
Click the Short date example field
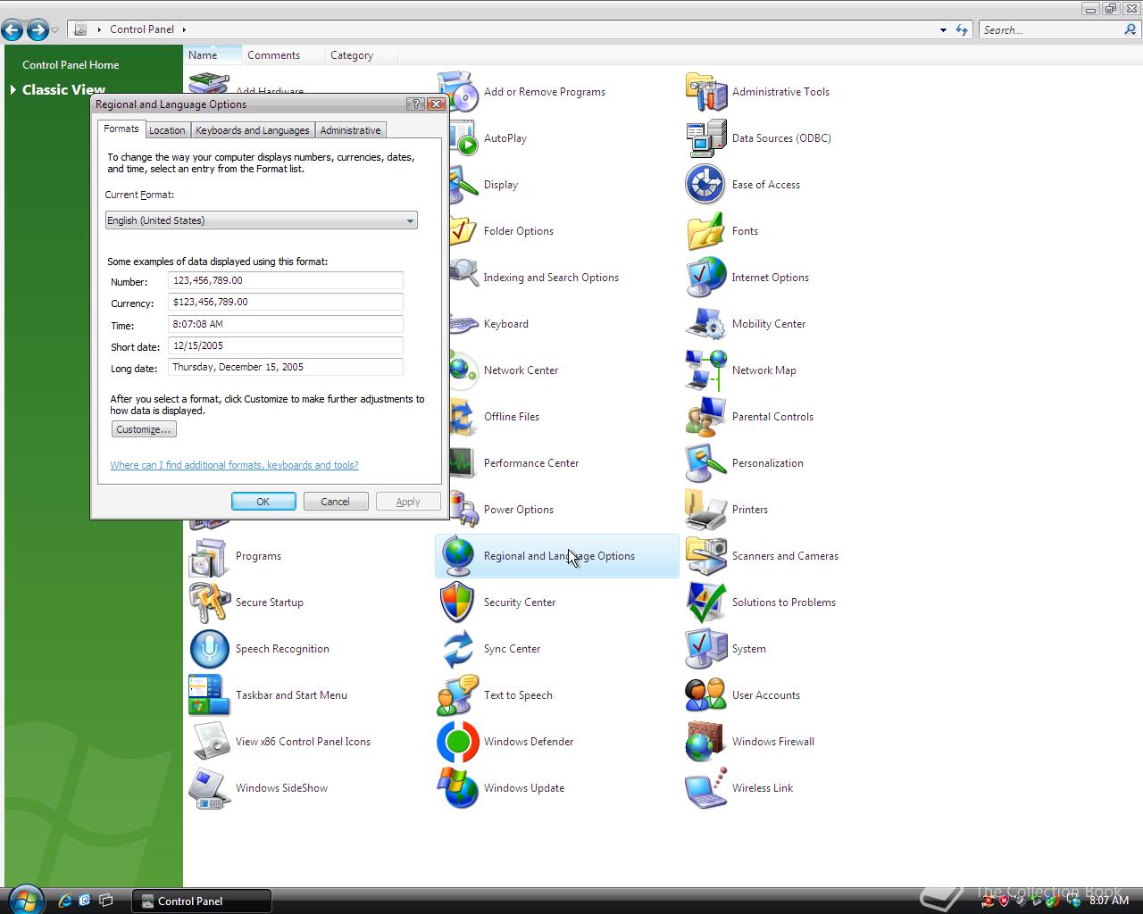pyautogui.click(x=285, y=345)
